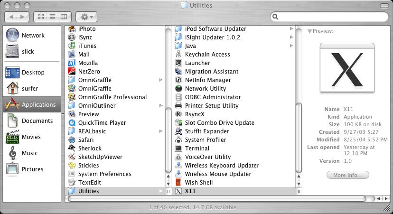Collapse the Preview disclosure triangle

(309, 31)
